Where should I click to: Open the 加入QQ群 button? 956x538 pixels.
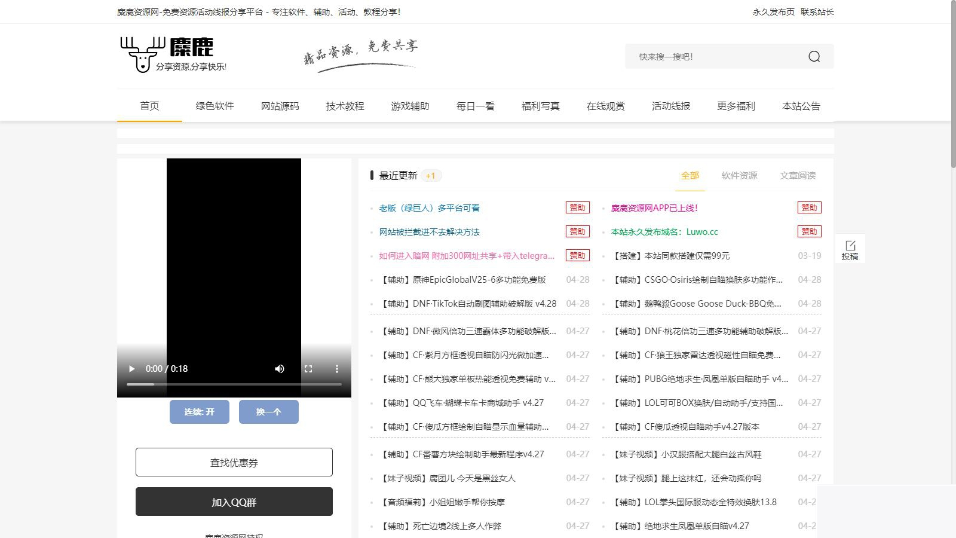pyautogui.click(x=234, y=502)
